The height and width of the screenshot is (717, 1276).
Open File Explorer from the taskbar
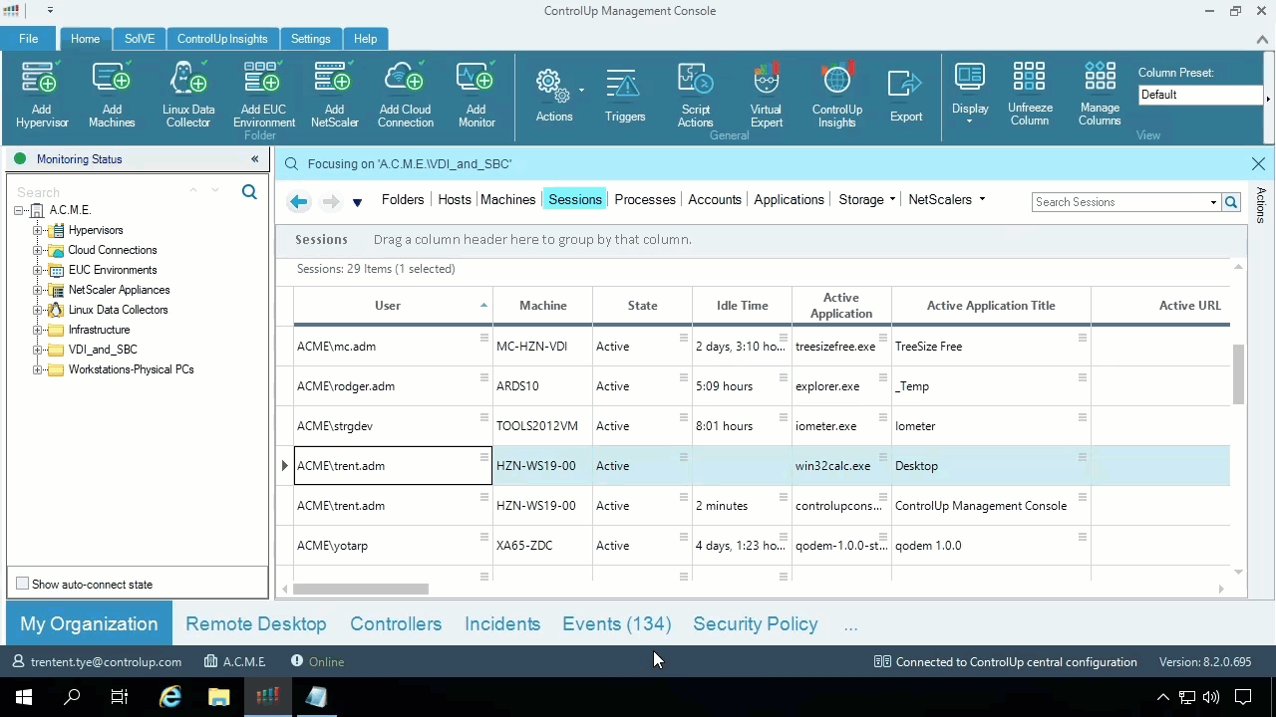pyautogui.click(x=218, y=697)
